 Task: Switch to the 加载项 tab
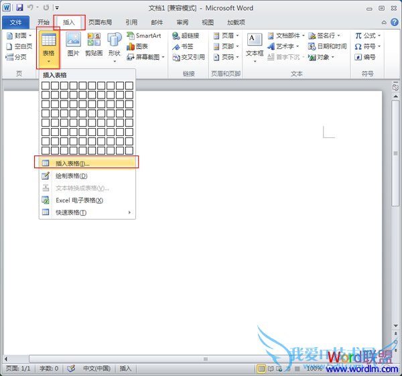236,22
